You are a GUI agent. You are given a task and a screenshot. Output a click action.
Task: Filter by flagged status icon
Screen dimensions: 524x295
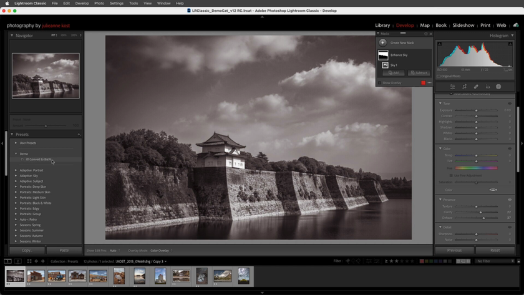point(347,261)
